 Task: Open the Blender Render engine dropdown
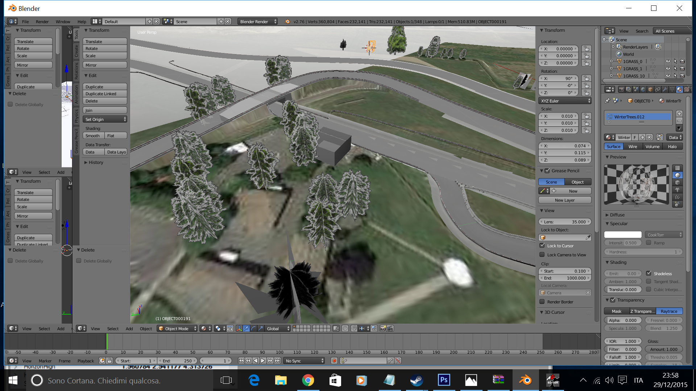point(258,22)
